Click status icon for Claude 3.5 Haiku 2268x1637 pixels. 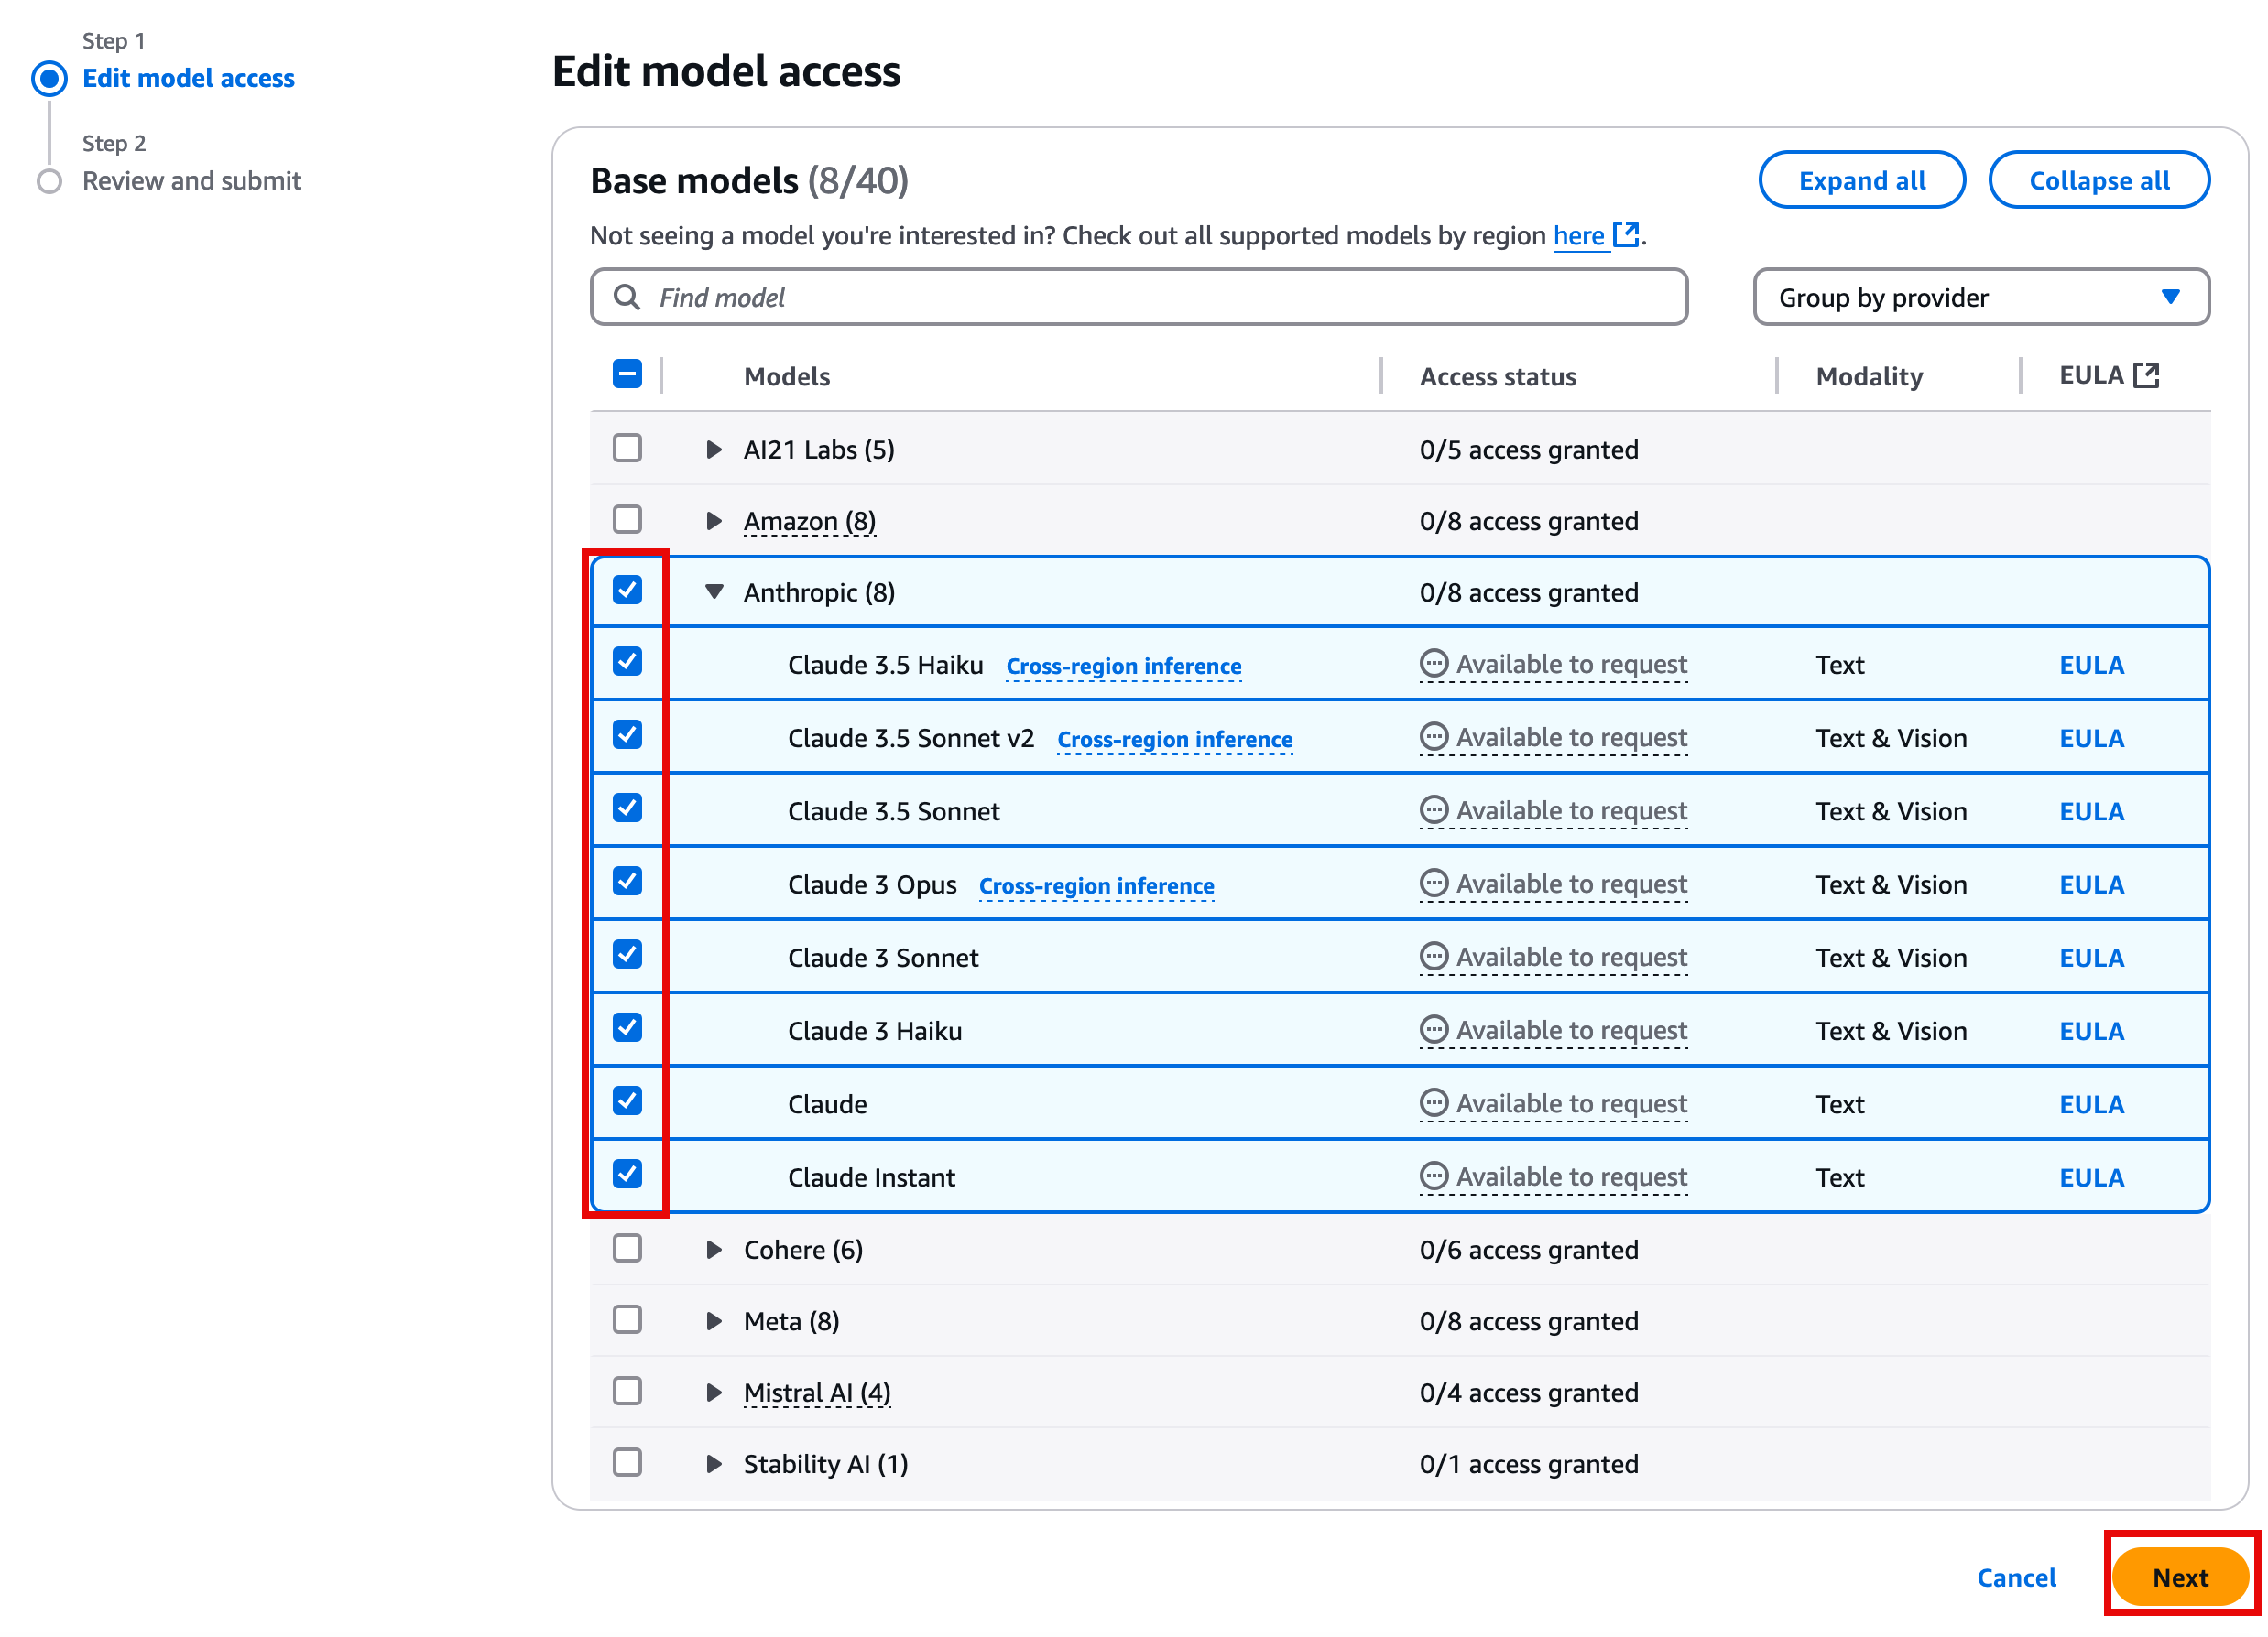click(1433, 664)
